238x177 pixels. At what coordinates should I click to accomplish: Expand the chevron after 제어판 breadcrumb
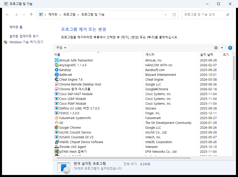tap(60, 15)
